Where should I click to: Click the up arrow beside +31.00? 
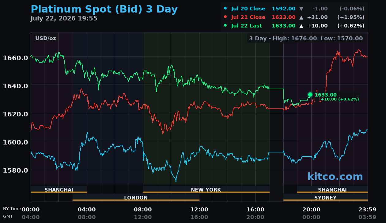(301, 17)
